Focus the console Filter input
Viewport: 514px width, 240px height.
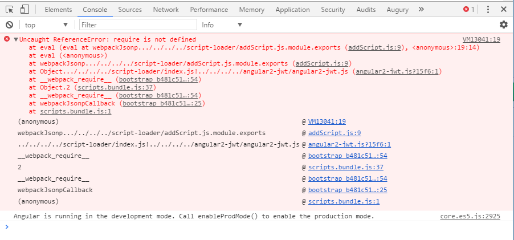[x=138, y=25]
